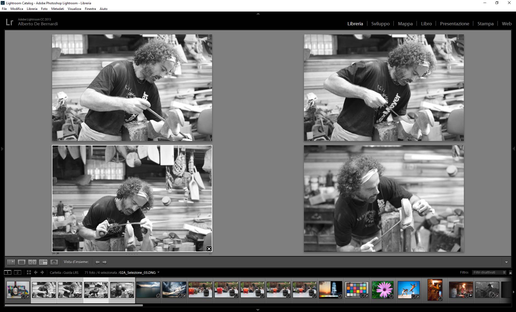Remove bottom-left photo with X badge
The height and width of the screenshot is (312, 516).
209,249
